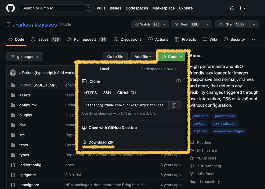Click the rias folder icon
The height and width of the screenshot is (189, 265).
tap(13, 125)
